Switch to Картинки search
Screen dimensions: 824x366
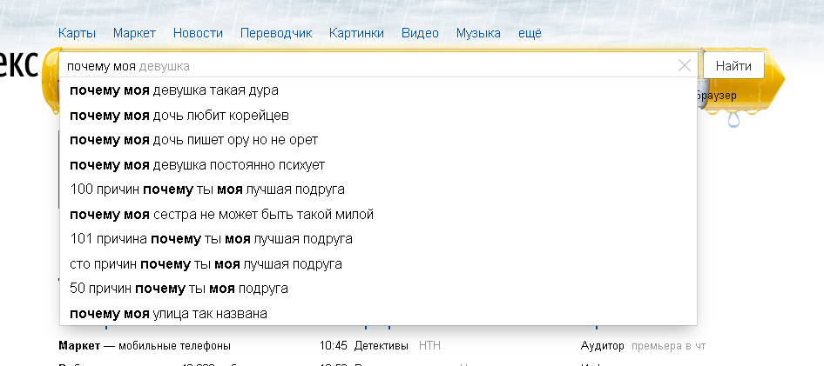point(356,33)
